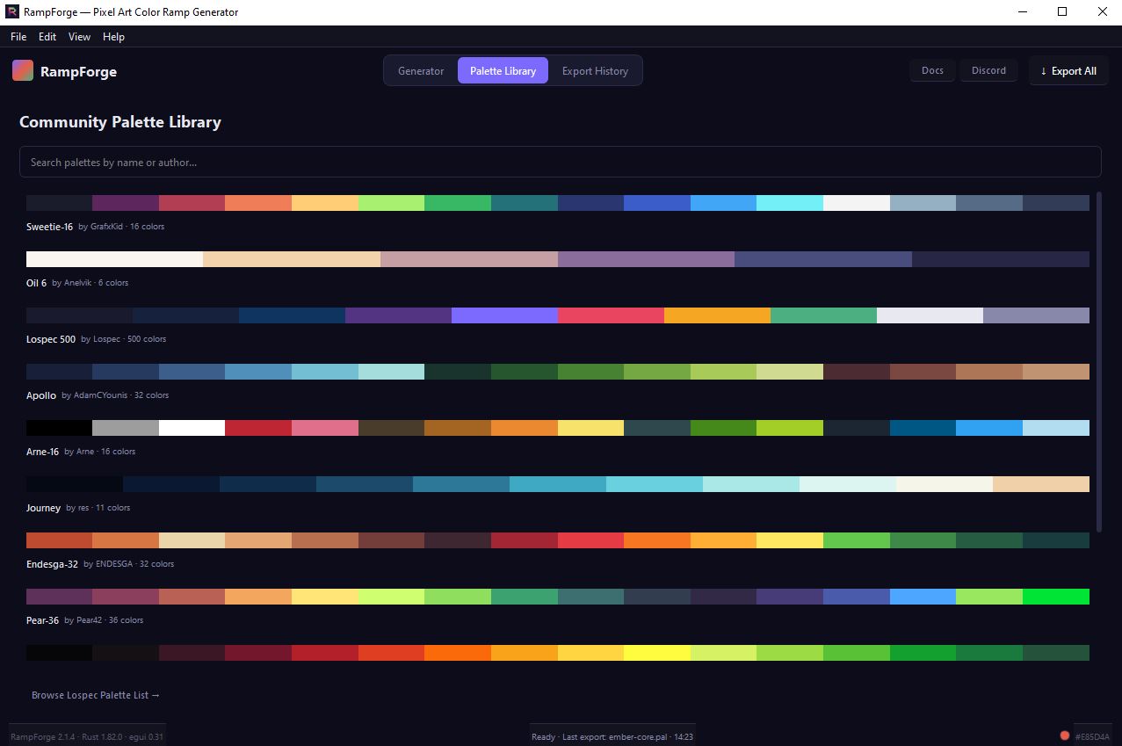The image size is (1122, 746).
Task: Click the 'Community Palette Library' heading
Action: [x=120, y=122]
